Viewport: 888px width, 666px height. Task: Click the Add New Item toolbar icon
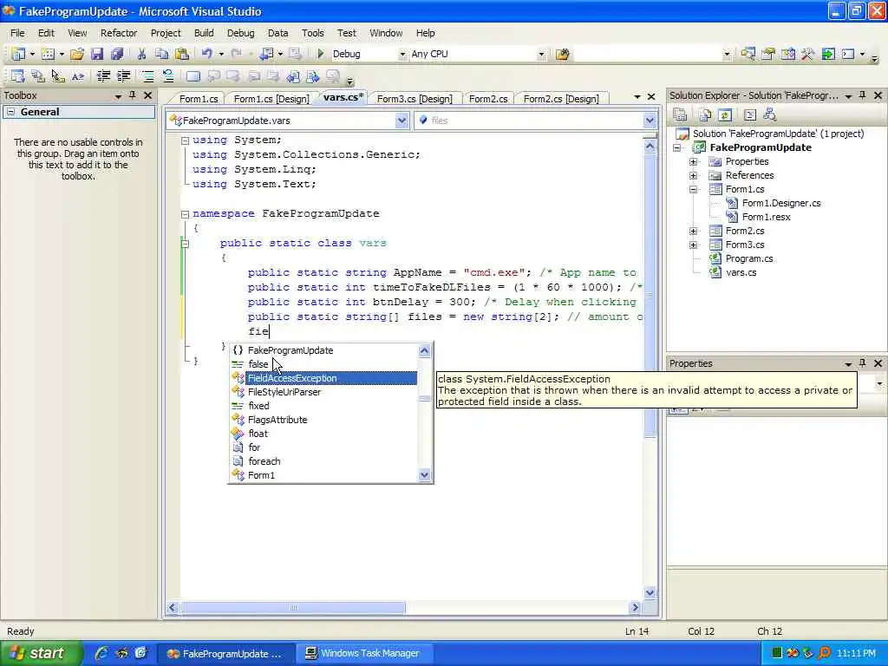(x=49, y=54)
